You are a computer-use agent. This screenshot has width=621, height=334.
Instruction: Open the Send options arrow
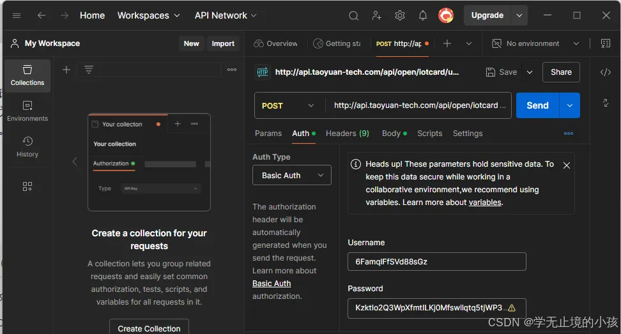(569, 105)
